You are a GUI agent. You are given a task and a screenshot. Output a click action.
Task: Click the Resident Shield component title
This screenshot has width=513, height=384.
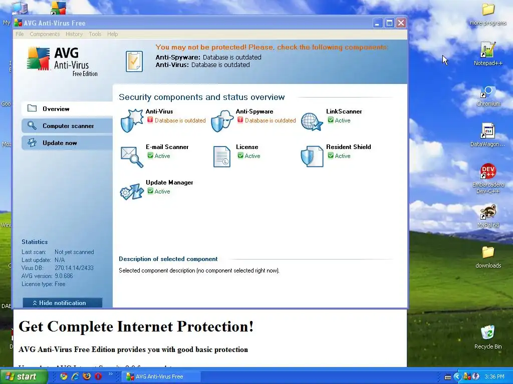349,147
